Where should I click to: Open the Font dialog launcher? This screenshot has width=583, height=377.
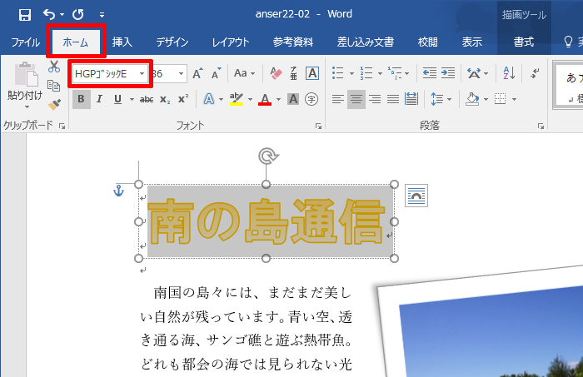coord(318,126)
